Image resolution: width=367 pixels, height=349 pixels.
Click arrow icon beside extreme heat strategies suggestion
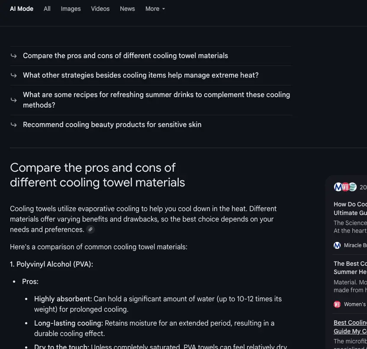[x=14, y=75]
